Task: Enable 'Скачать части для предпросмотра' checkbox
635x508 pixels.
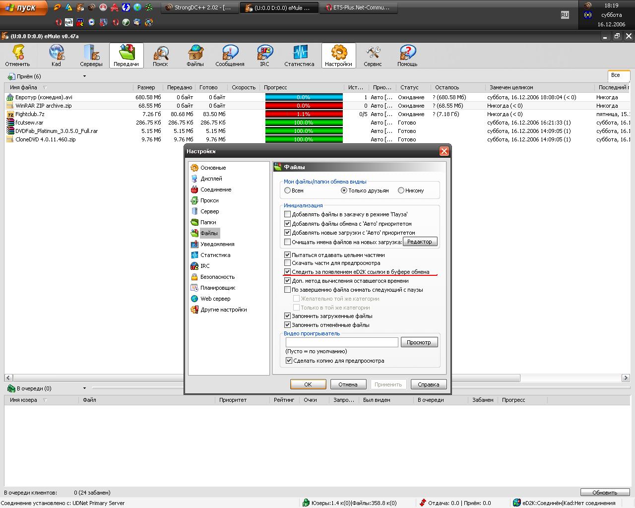Action: tap(288, 263)
